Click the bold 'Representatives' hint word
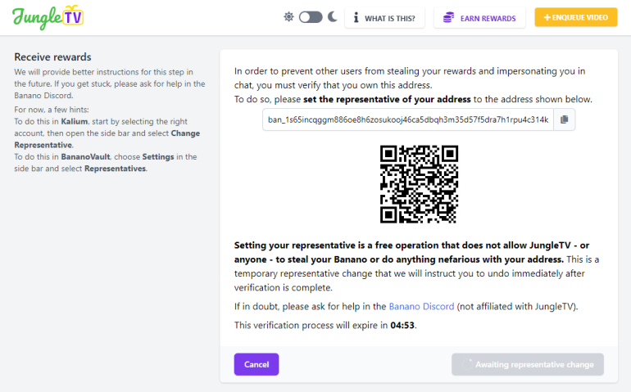The image size is (631, 392). click(115, 169)
